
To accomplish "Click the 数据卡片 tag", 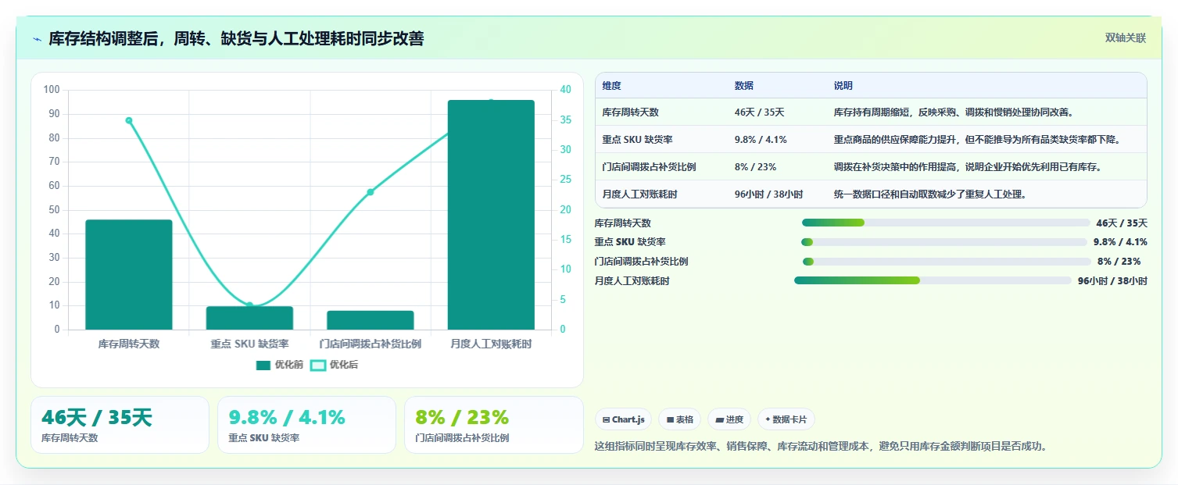I will 786,419.
